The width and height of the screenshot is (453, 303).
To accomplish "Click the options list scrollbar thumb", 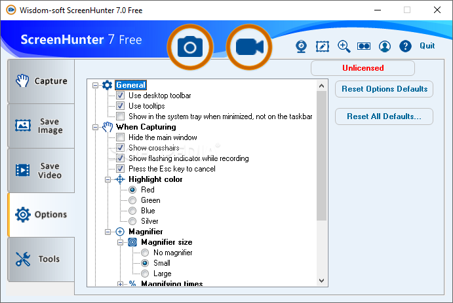I will point(321,156).
